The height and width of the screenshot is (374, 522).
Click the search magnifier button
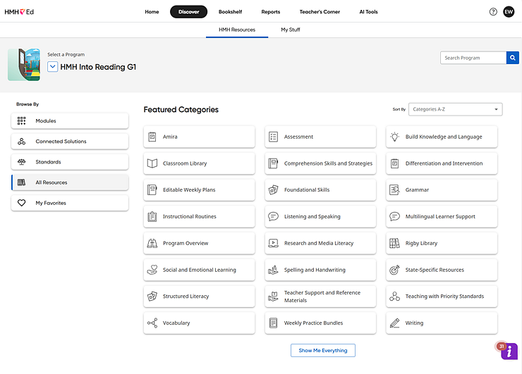coord(512,58)
